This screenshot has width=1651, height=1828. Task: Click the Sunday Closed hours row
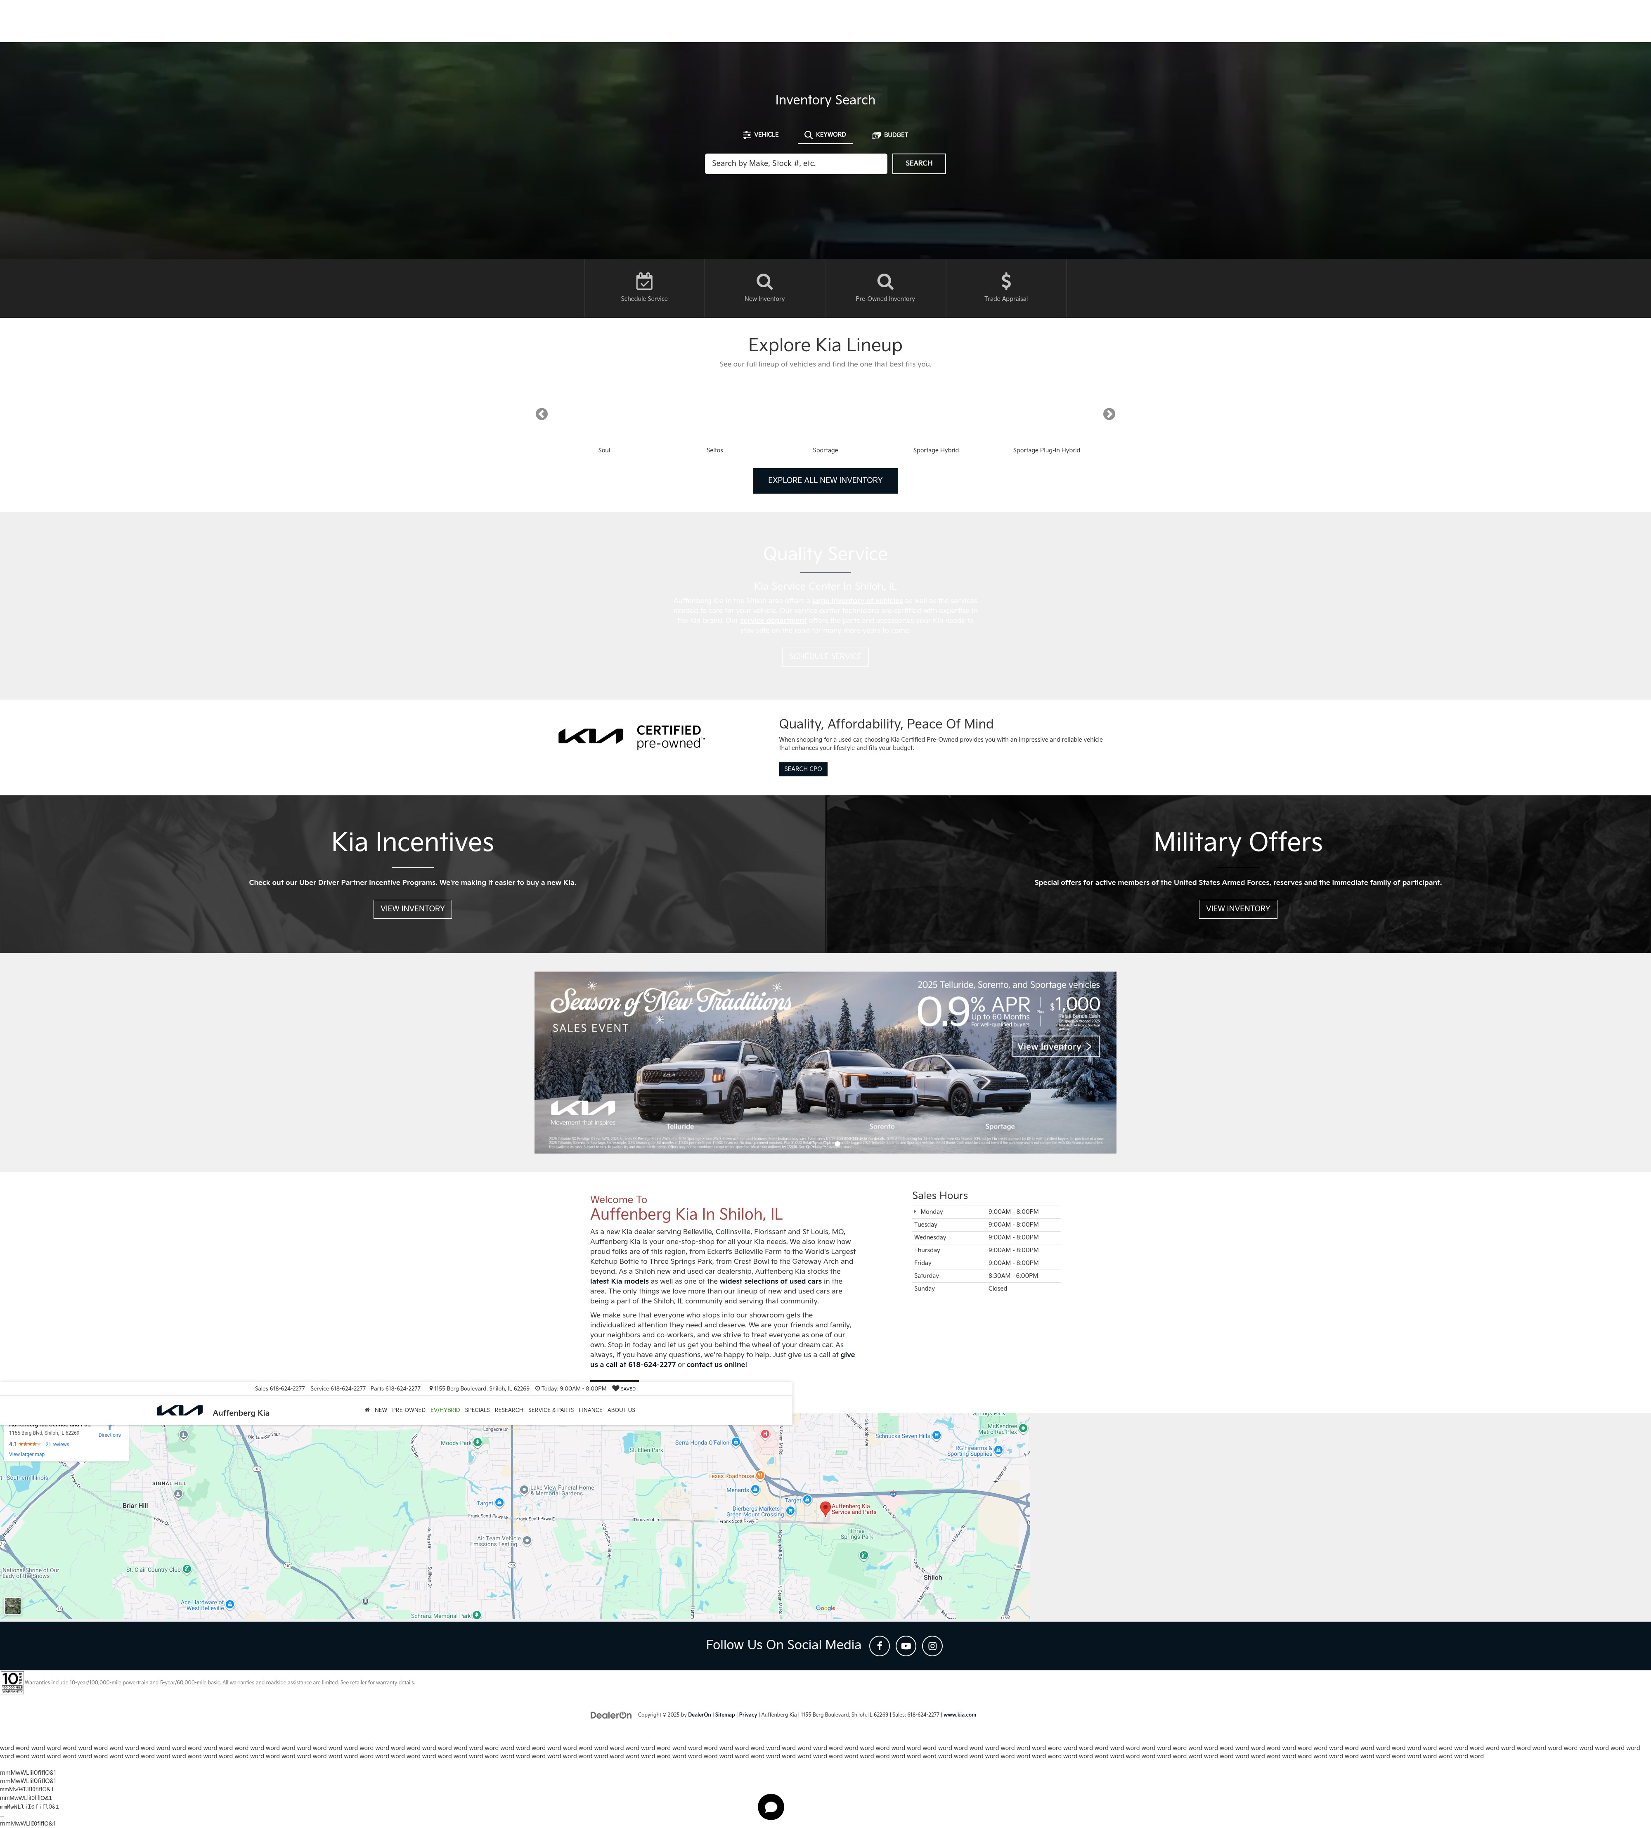(986, 1289)
